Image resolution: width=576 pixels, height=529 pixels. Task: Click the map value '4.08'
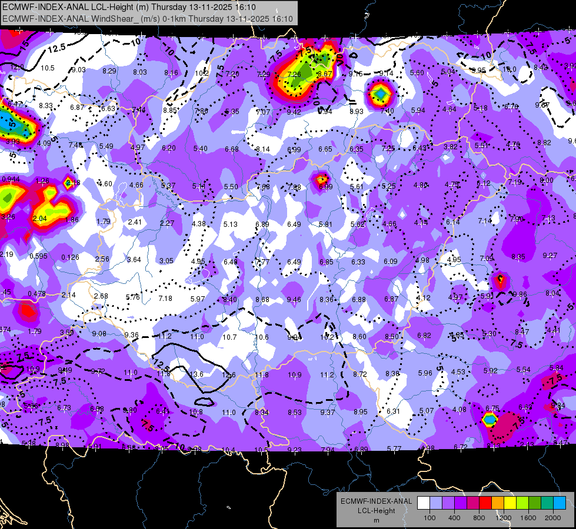click(459, 409)
